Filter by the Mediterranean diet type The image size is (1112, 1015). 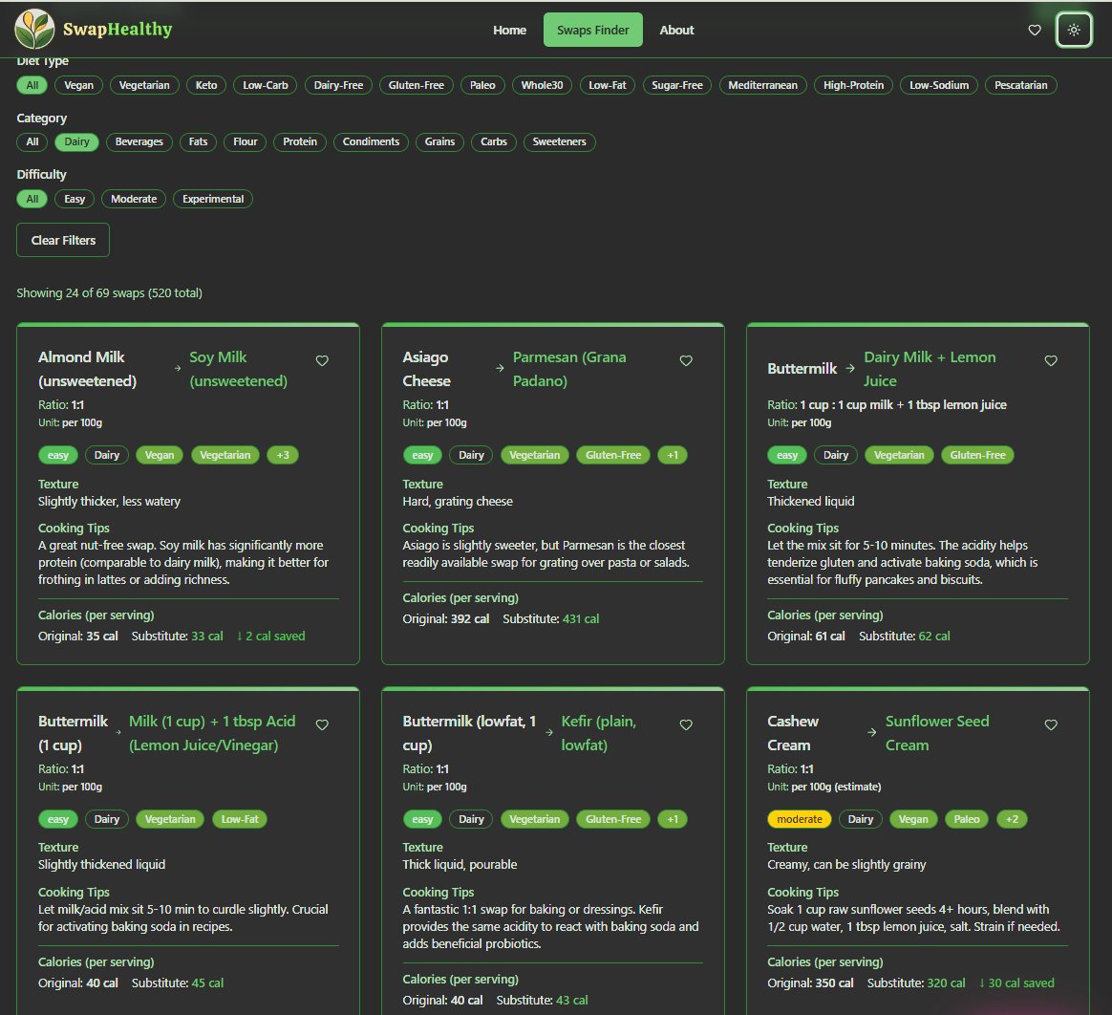[x=762, y=85]
